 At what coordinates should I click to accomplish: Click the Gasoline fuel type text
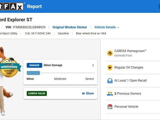tap(63, 33)
